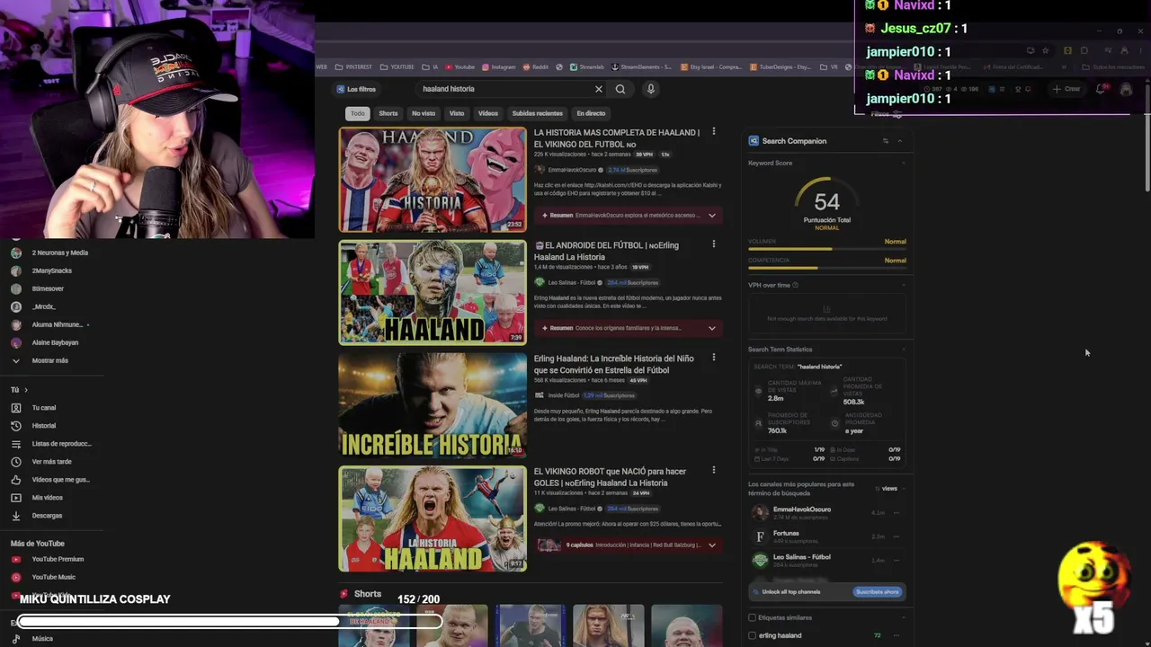The height and width of the screenshot is (647, 1151).
Task: Expand the Resumen of the EmmaHavokOscuro video
Action: click(712, 216)
